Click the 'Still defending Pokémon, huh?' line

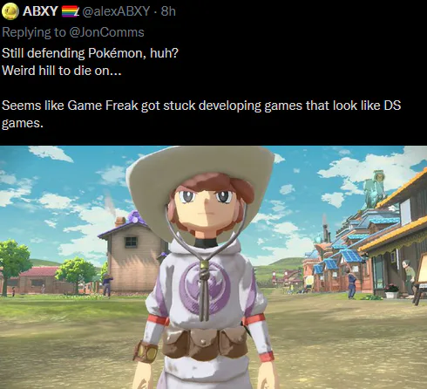click(90, 53)
